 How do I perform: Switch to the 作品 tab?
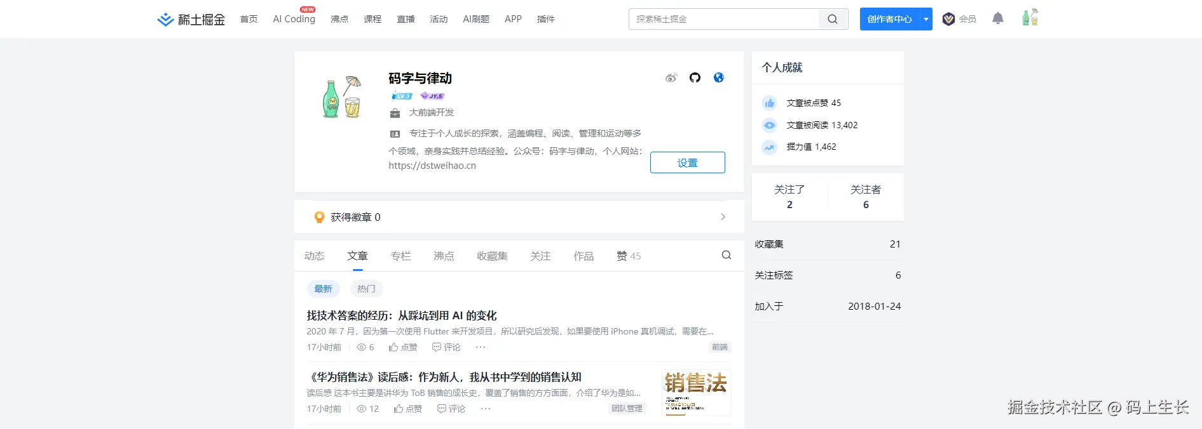coord(584,256)
